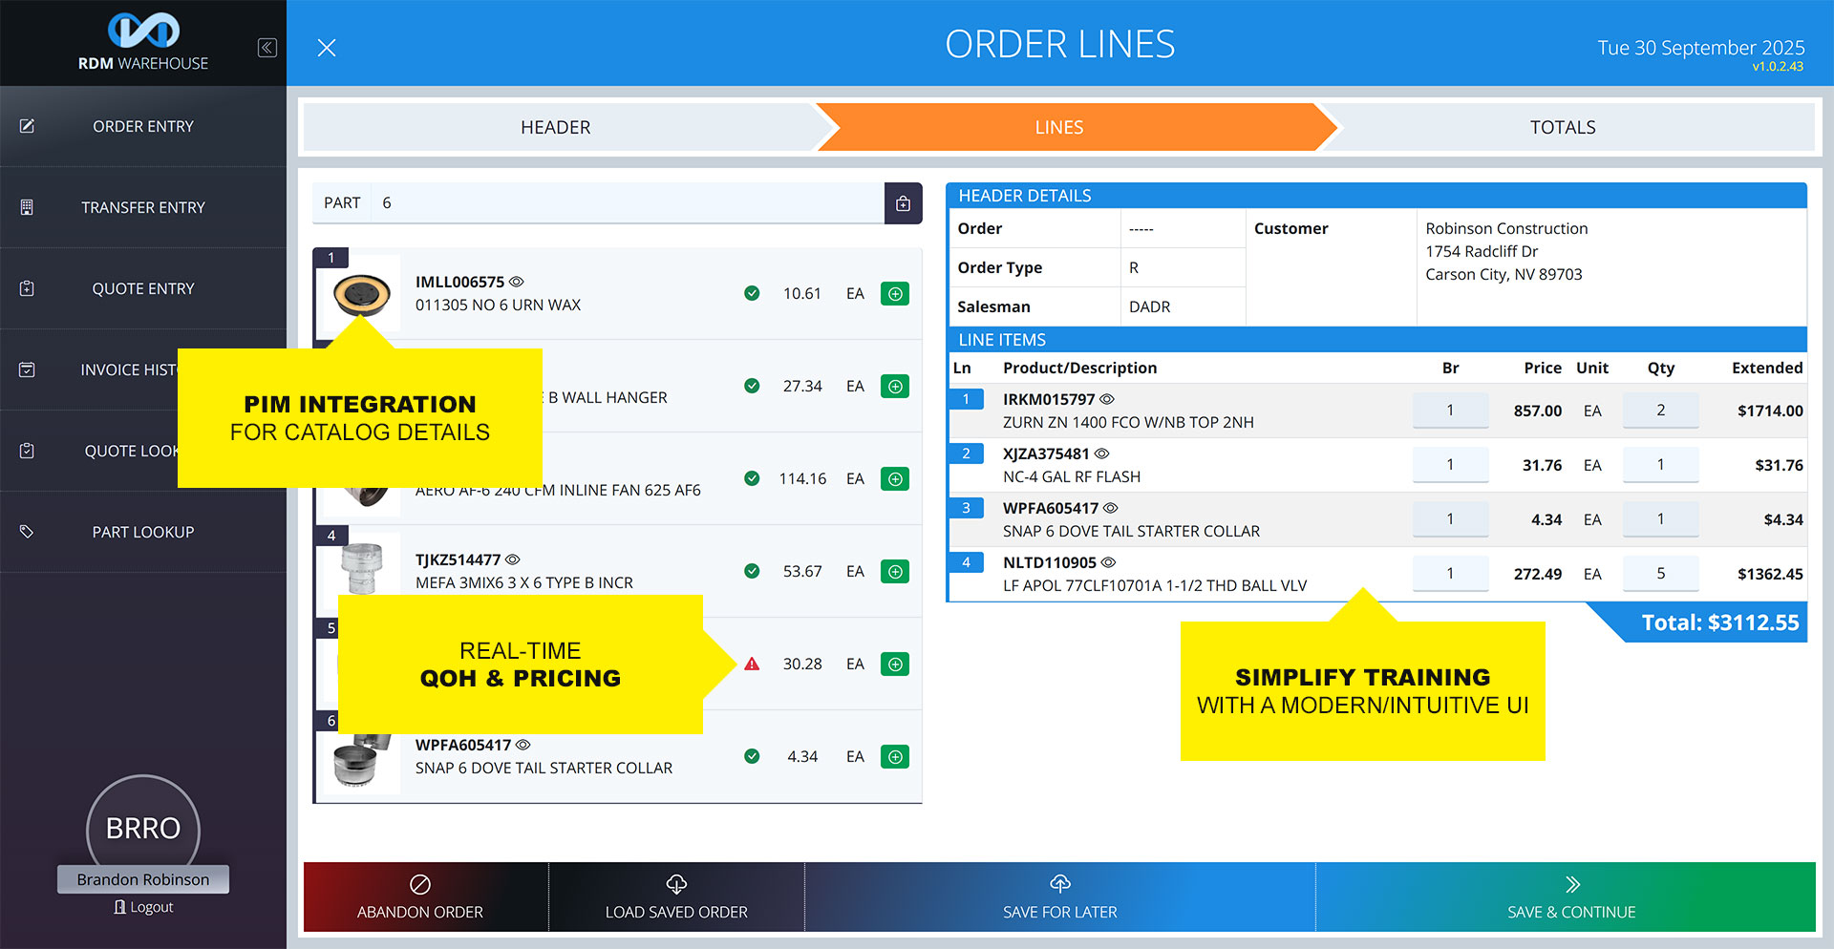Add the 27.34 wall hanger item
This screenshot has width=1834, height=949.
click(894, 387)
